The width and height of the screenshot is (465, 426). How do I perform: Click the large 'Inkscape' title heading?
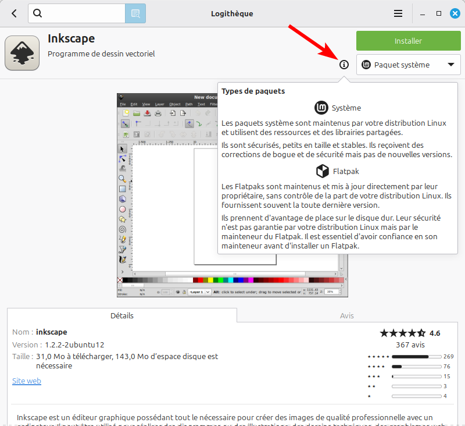pyautogui.click(x=71, y=38)
